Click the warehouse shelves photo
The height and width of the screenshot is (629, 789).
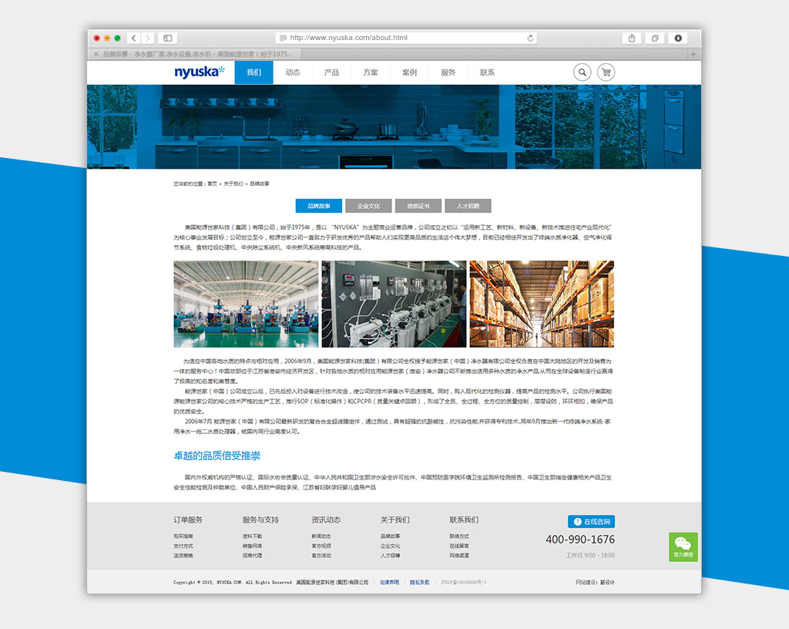point(542,304)
